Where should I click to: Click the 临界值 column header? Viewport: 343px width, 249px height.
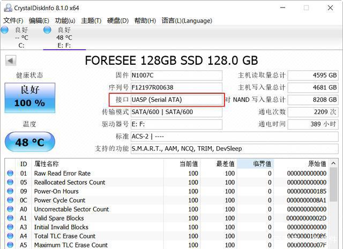pyautogui.click(x=255, y=164)
